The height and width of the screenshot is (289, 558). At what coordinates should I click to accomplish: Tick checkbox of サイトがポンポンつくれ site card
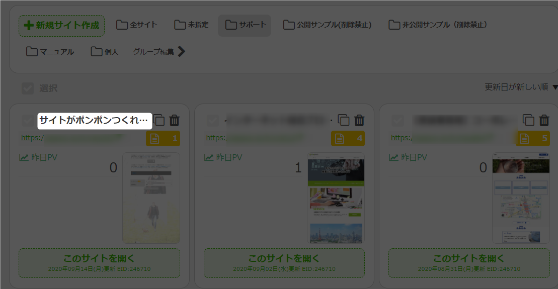coord(28,121)
